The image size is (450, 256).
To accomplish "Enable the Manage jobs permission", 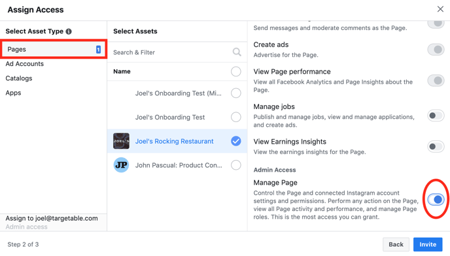I will (436, 116).
